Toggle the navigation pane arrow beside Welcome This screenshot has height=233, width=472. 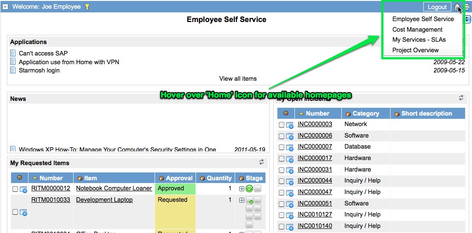(6, 7)
